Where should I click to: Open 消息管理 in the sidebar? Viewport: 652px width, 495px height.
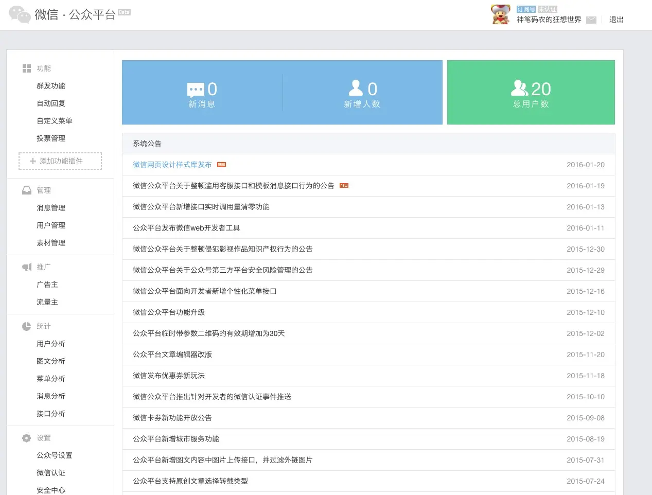(x=51, y=208)
